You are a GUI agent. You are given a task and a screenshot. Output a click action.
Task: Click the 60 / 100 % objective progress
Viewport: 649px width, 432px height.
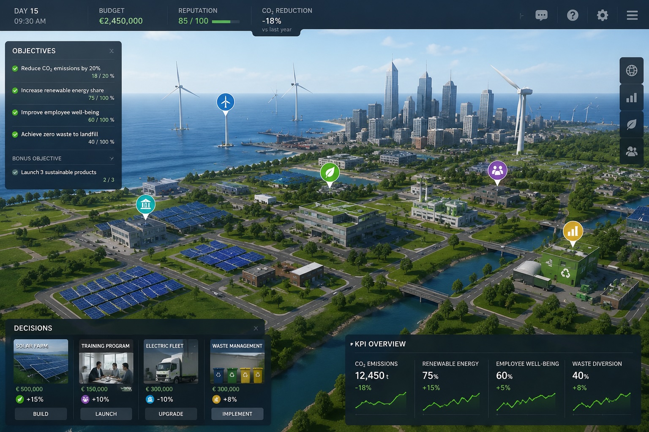101,120
